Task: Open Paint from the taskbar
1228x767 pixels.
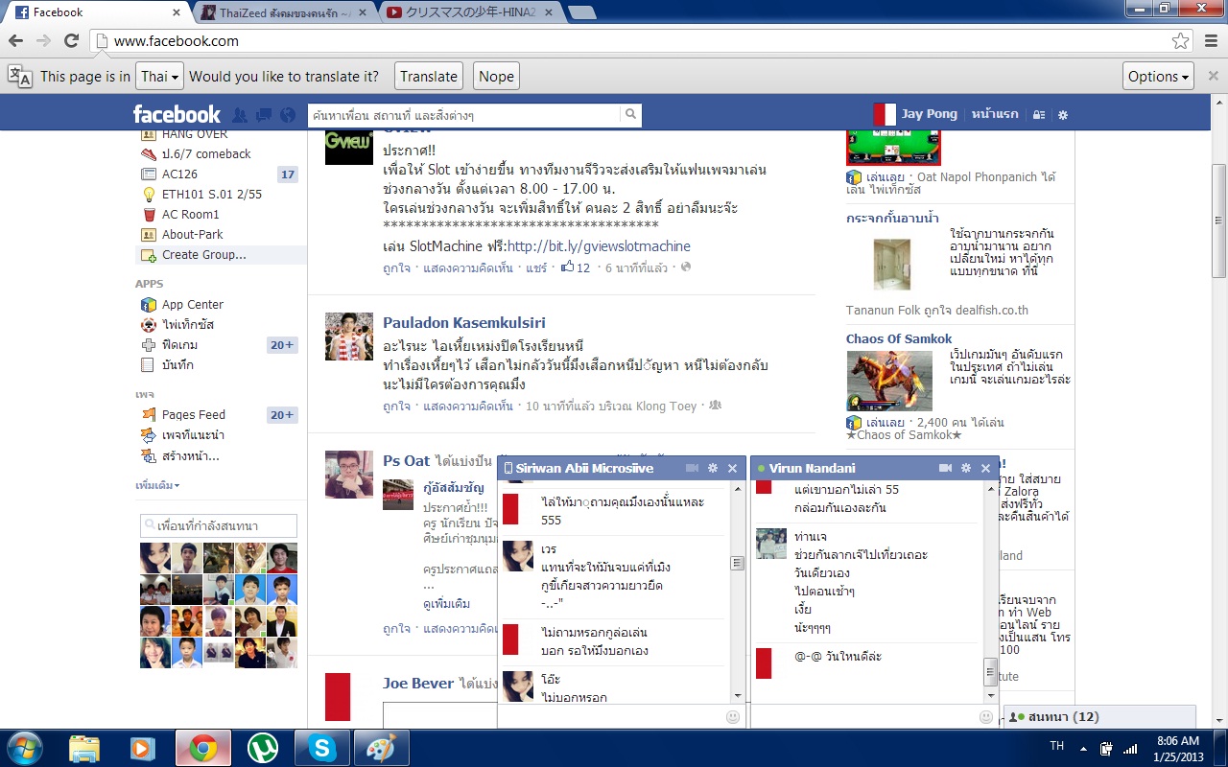Action: tap(382, 748)
